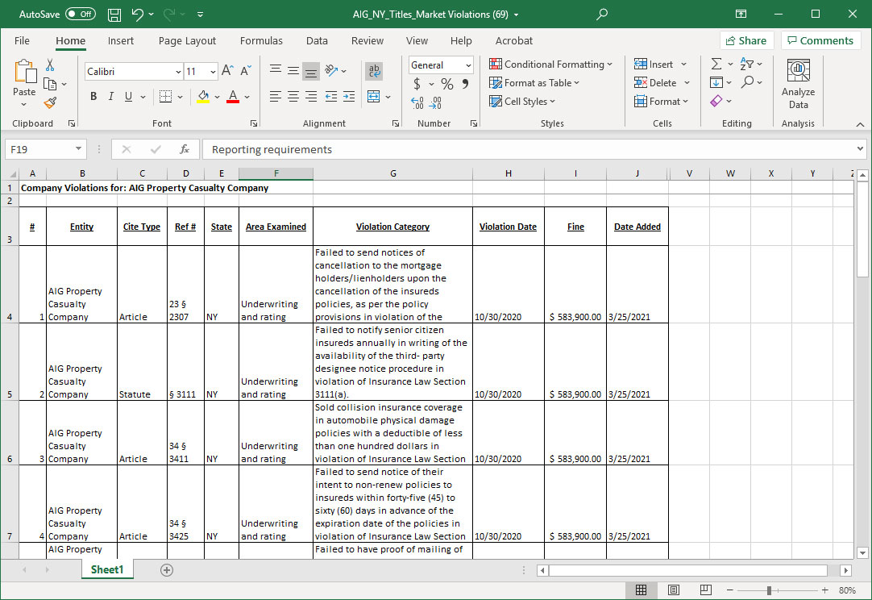Apply yellow fill color swatch
872x600 pixels.
coord(204,97)
